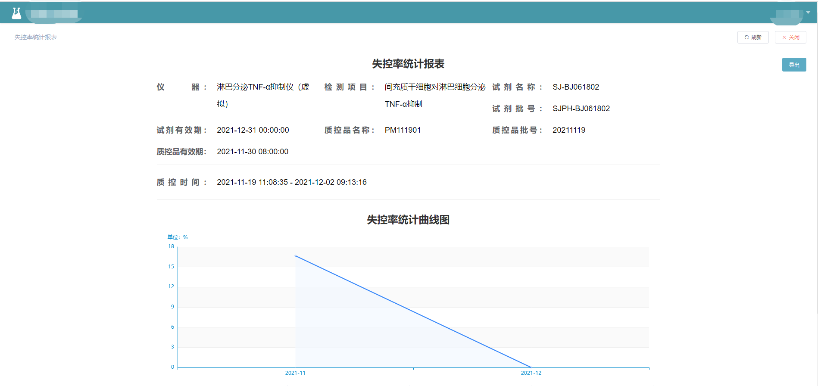Click the 单位: % unit label on chart
818x386 pixels.
178,237
